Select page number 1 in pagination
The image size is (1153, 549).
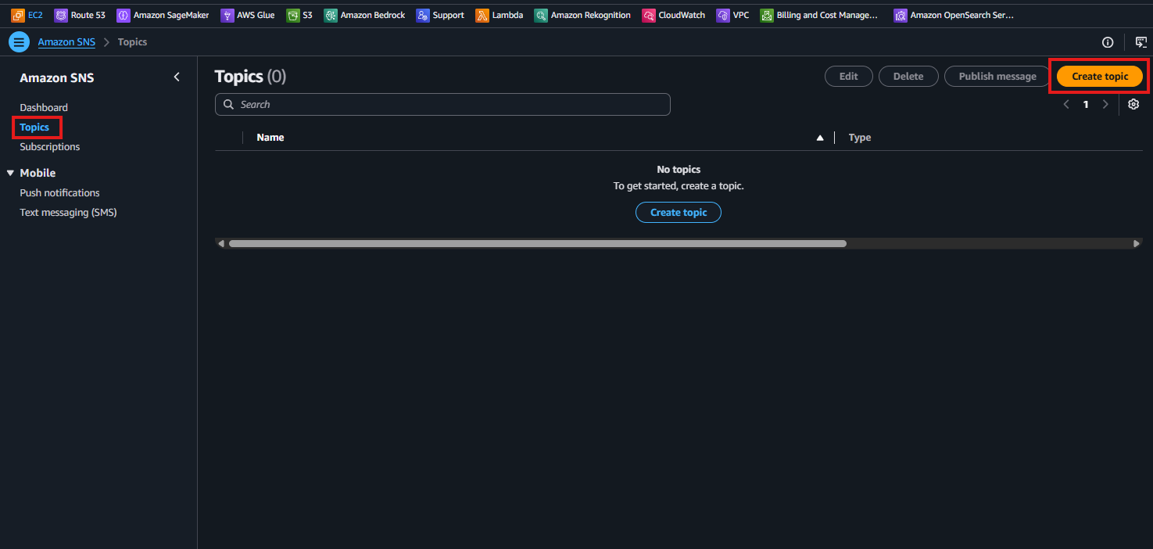[x=1086, y=104]
